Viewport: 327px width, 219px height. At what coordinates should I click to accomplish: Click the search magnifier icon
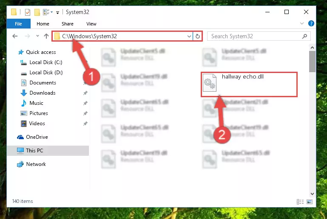pos(304,36)
